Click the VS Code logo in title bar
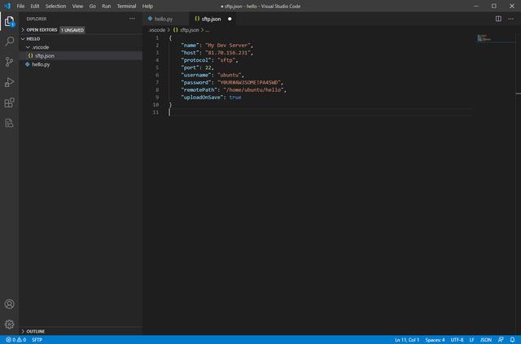Viewport: 521px width, 344px height. pyautogui.click(x=7, y=6)
